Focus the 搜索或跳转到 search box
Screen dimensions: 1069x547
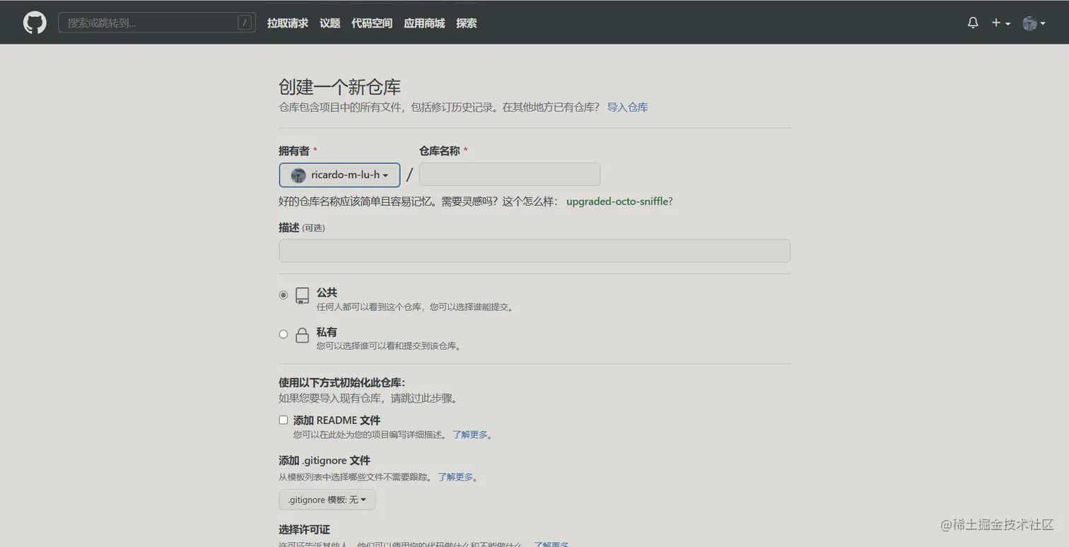156,23
